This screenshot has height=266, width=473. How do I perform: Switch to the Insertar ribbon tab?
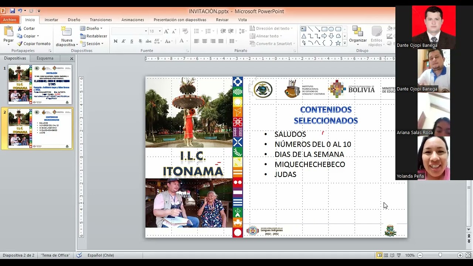51,20
